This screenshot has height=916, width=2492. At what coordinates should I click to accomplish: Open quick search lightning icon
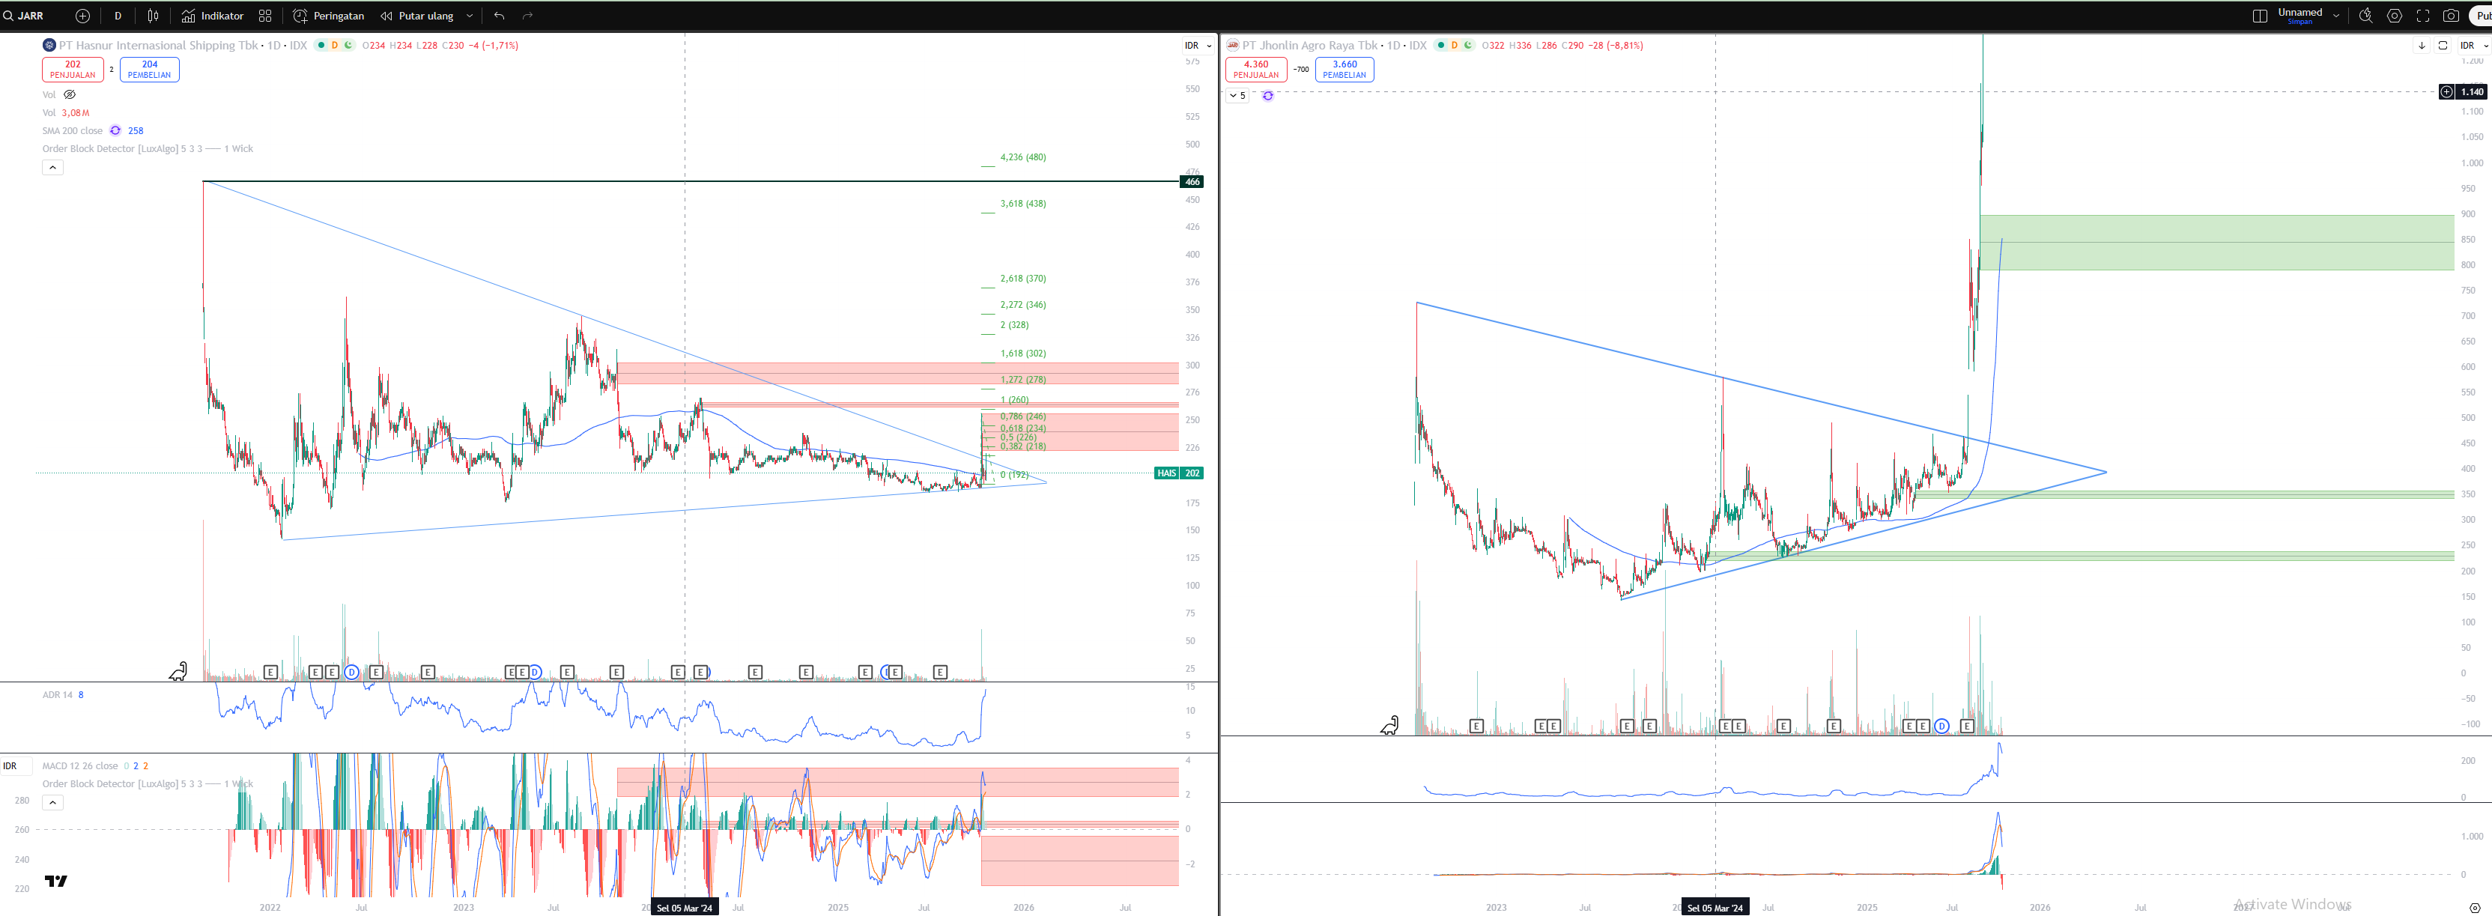coord(2365,16)
